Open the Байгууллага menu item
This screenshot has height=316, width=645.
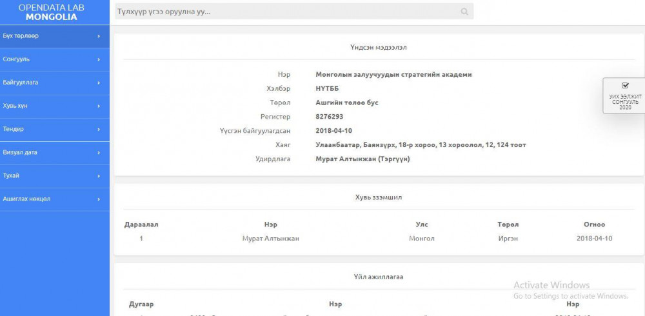click(55, 83)
